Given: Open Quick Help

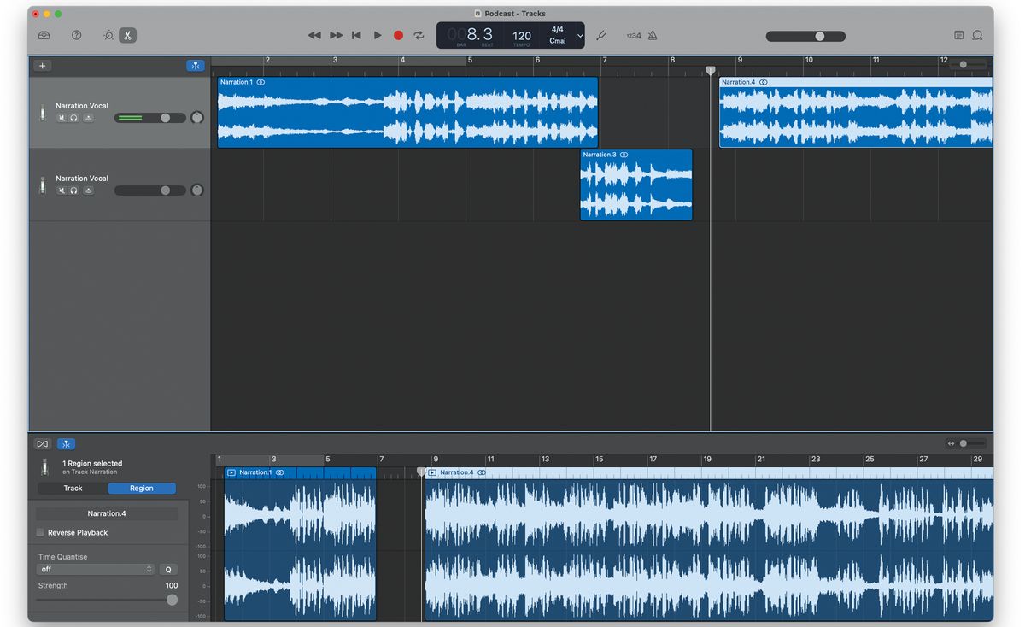Looking at the screenshot, I should 76,35.
